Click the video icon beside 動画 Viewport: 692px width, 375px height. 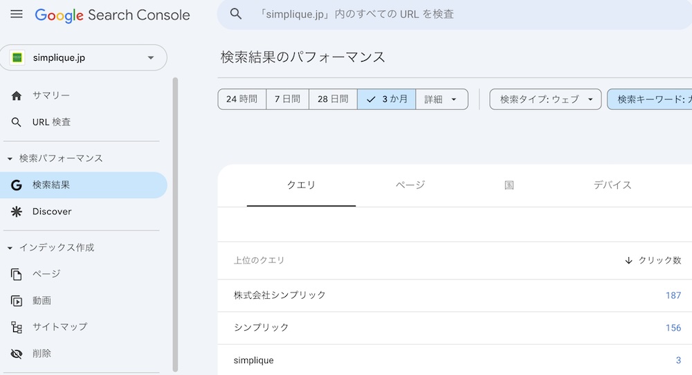(17, 301)
